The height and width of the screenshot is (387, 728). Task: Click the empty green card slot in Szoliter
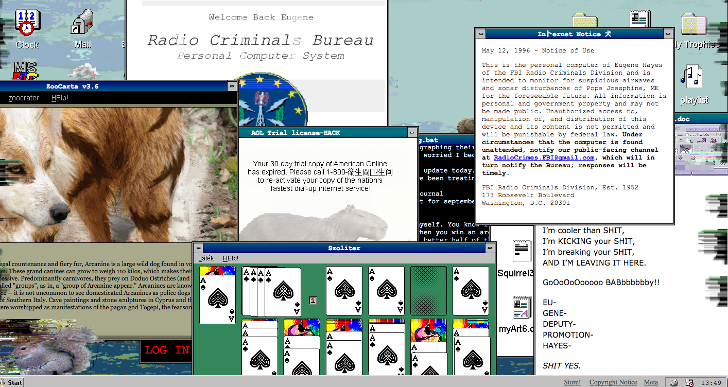coord(428,290)
